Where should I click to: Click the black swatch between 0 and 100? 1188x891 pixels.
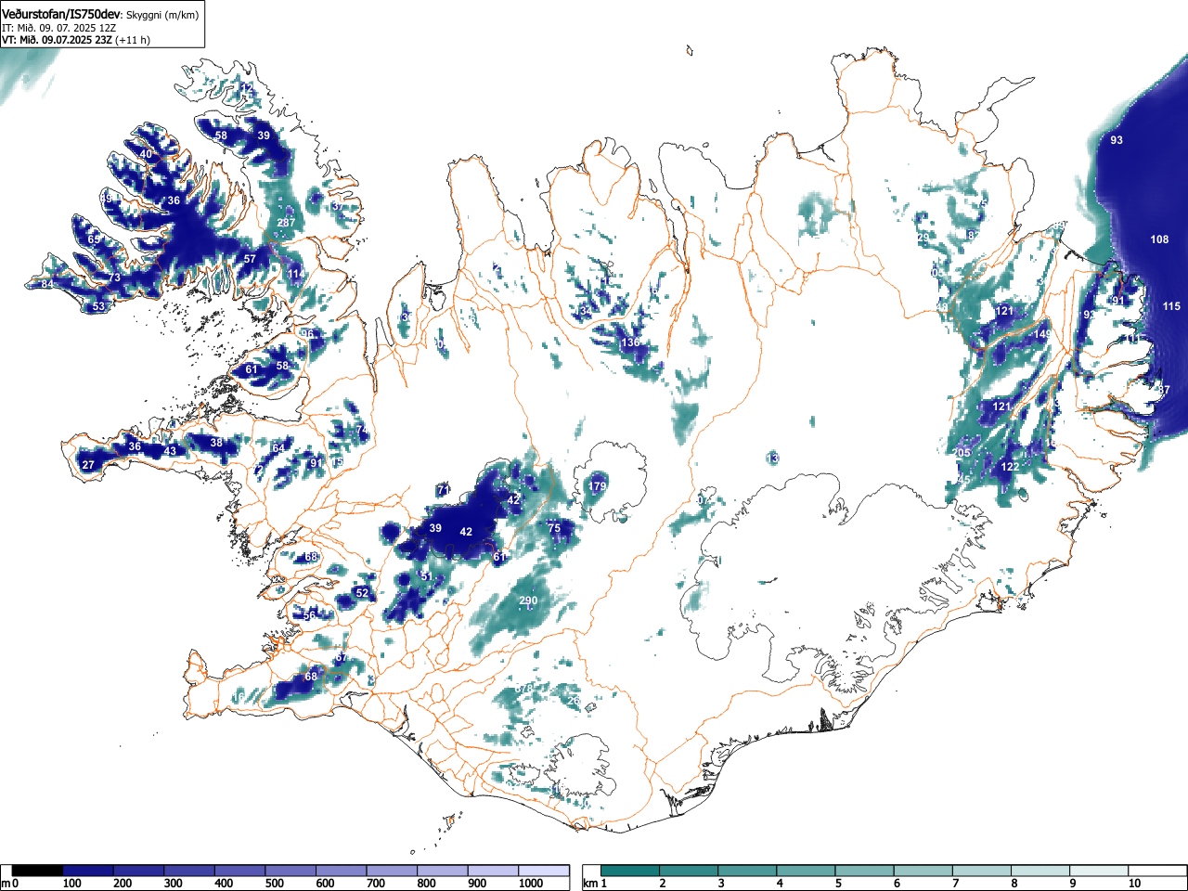point(38,871)
